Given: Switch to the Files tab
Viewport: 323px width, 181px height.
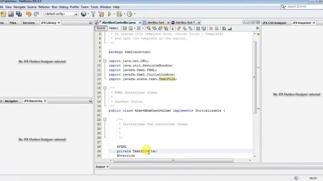Looking at the screenshot, I should point(13,23).
